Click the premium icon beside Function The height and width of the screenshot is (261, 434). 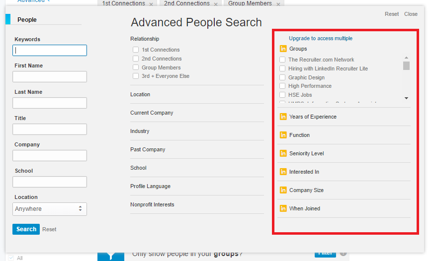[283, 135]
